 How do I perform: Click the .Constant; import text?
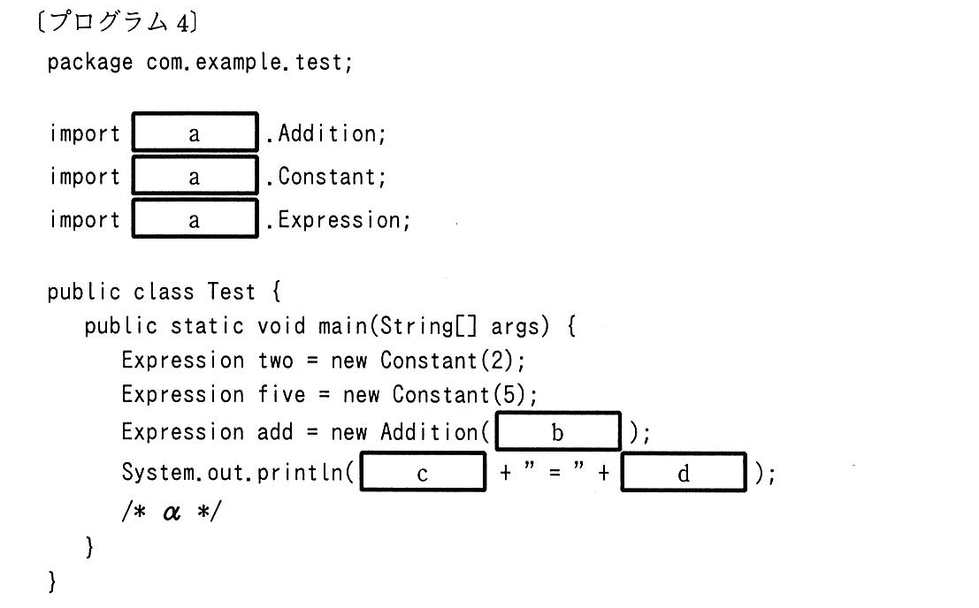(326, 177)
